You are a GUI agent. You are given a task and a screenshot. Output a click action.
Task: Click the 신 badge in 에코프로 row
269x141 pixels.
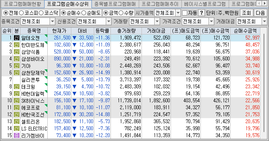pyautogui.click(x=16, y=107)
